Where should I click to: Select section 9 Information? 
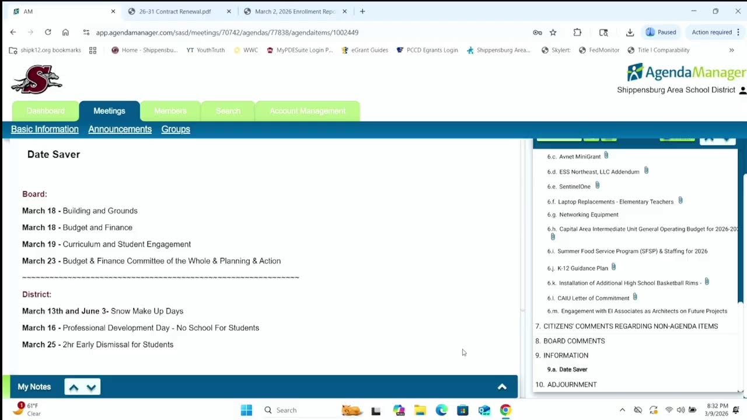click(x=562, y=356)
